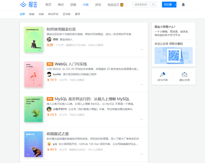Click the QR code coupon banner
Viewport: 205px width, 163px height.
click(x=174, y=56)
